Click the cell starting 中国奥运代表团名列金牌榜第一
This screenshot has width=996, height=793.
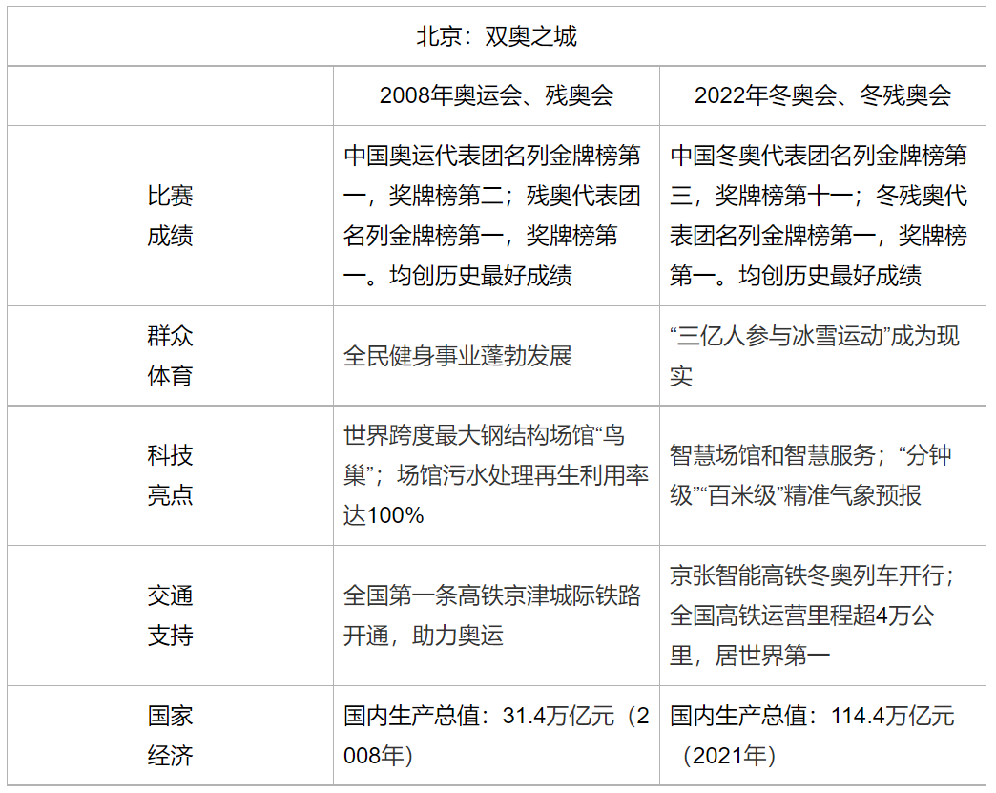(496, 216)
